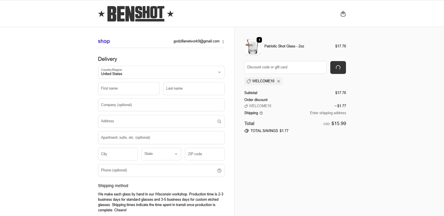Click the shipping info question mark icon
Image resolution: width=444 pixels, height=216 pixels.
click(261, 113)
